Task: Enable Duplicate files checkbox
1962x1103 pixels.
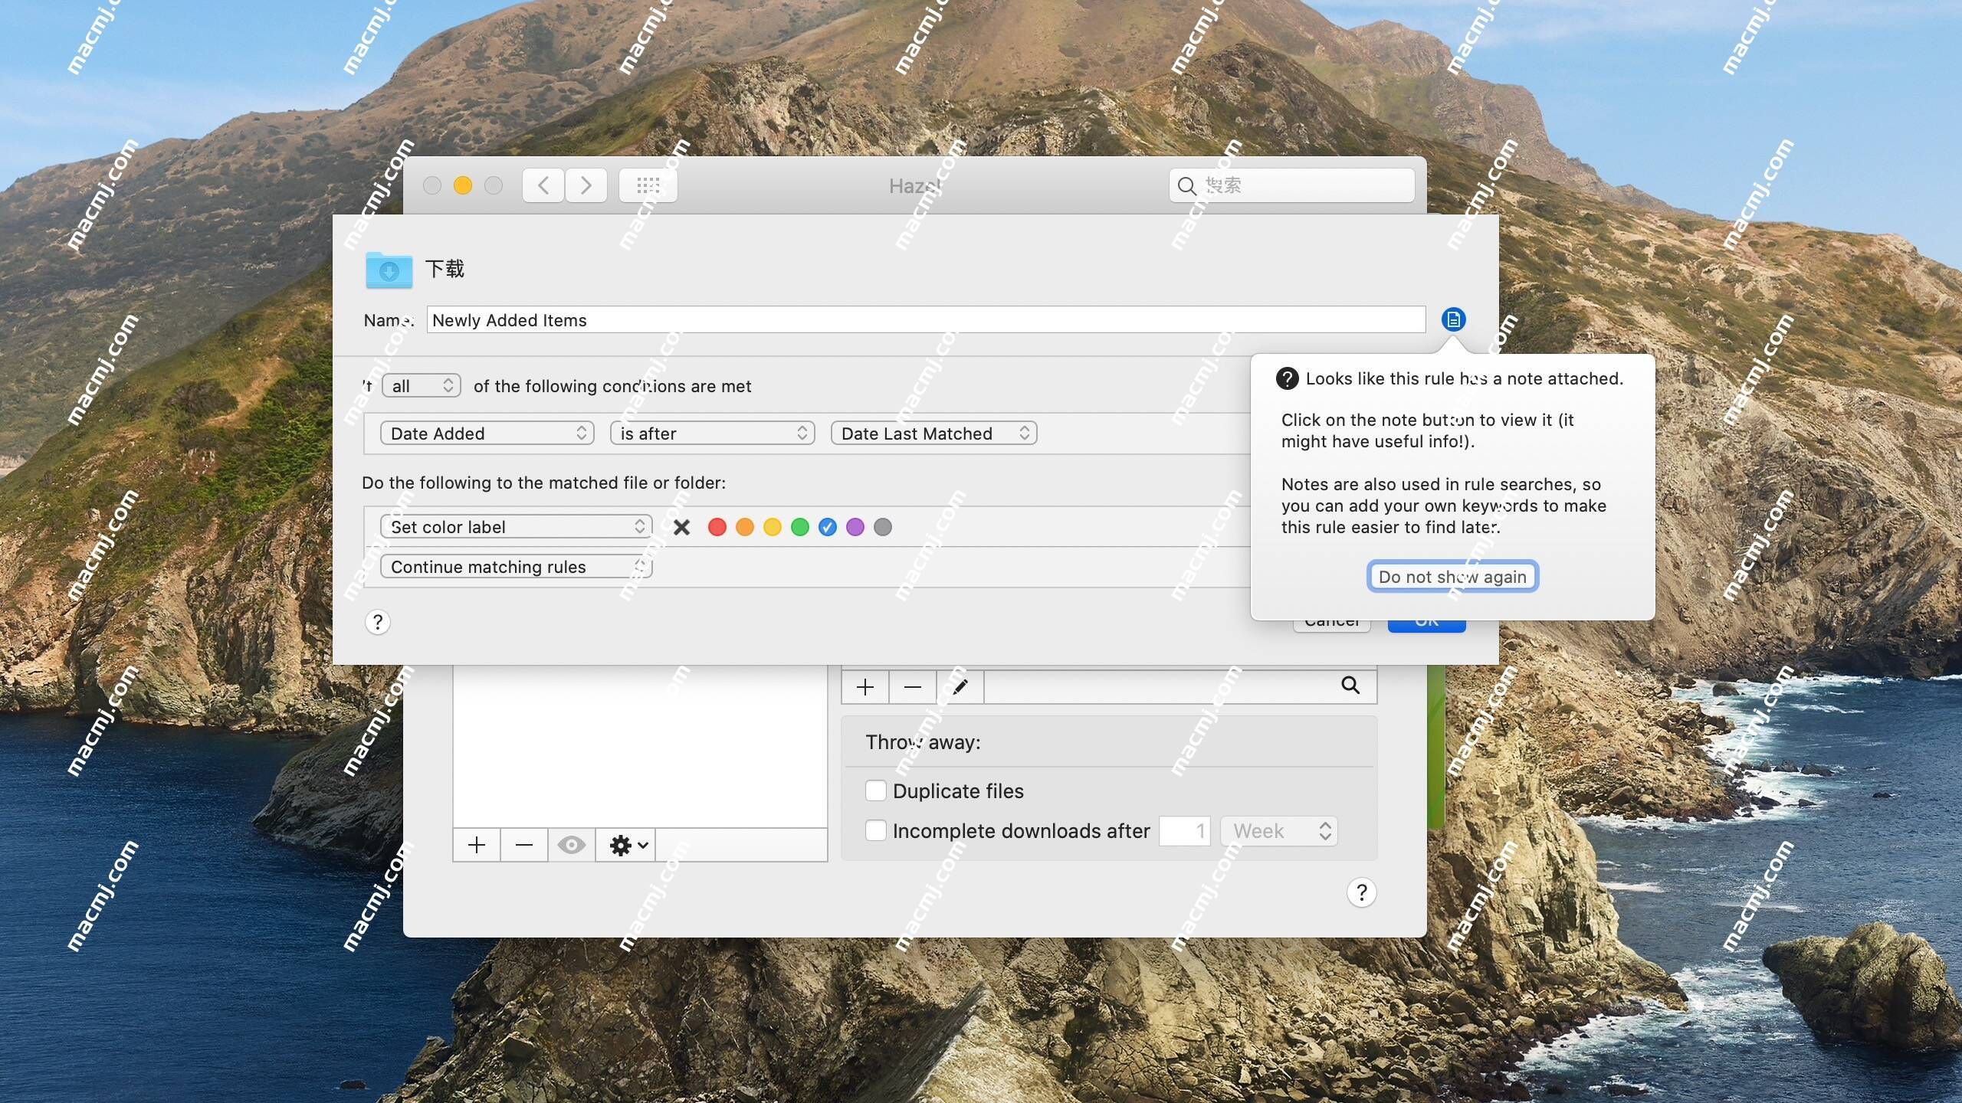Action: pyautogui.click(x=875, y=790)
